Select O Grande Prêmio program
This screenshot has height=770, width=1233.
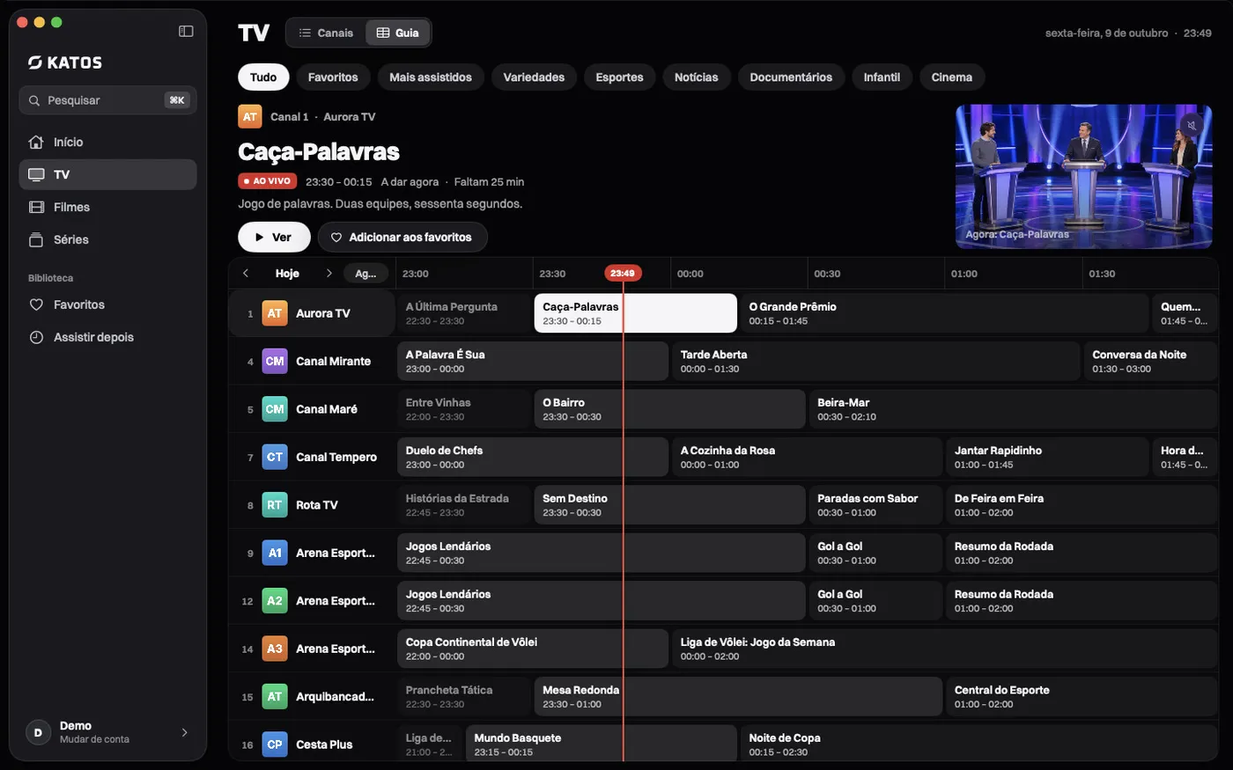point(944,313)
